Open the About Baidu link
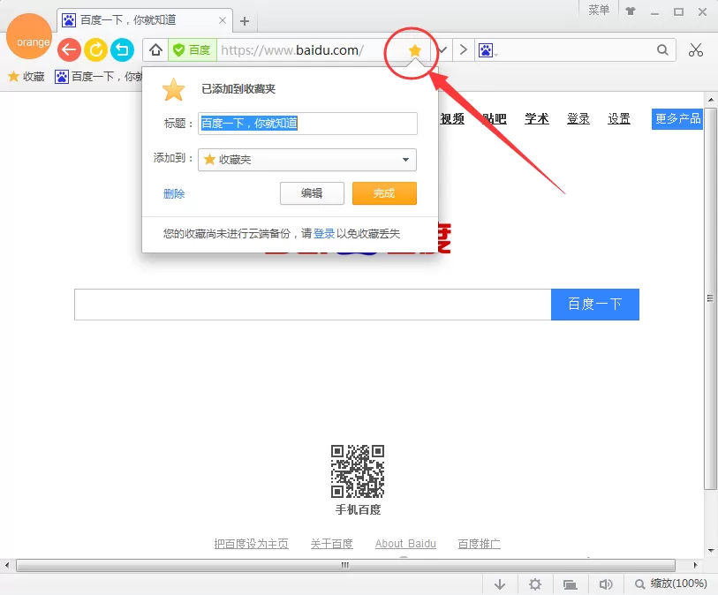Image resolution: width=718 pixels, height=595 pixels. click(405, 544)
